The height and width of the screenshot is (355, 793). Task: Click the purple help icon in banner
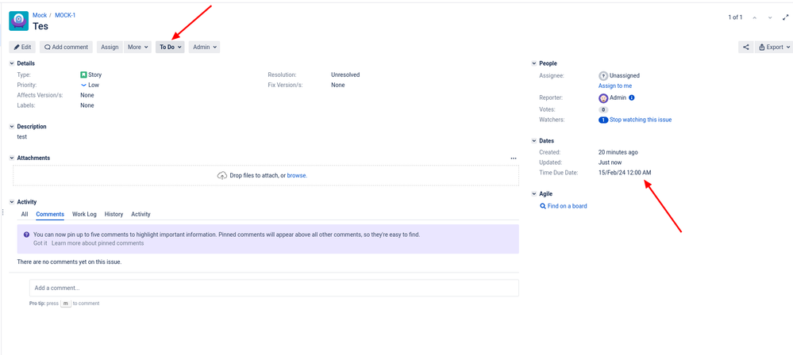point(26,235)
